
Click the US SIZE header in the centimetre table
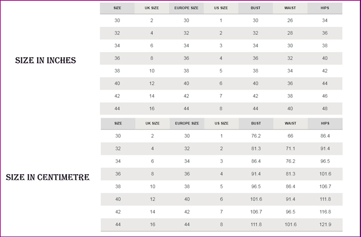point(221,123)
